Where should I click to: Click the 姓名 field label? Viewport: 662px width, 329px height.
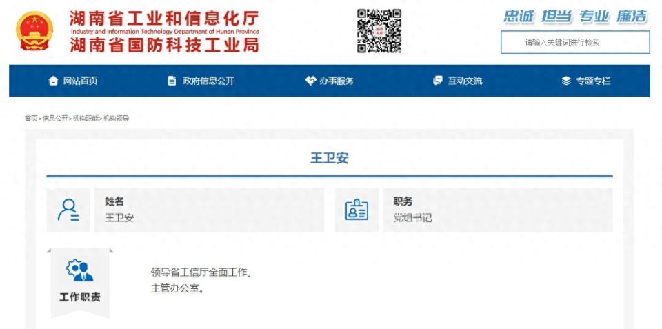click(x=114, y=201)
